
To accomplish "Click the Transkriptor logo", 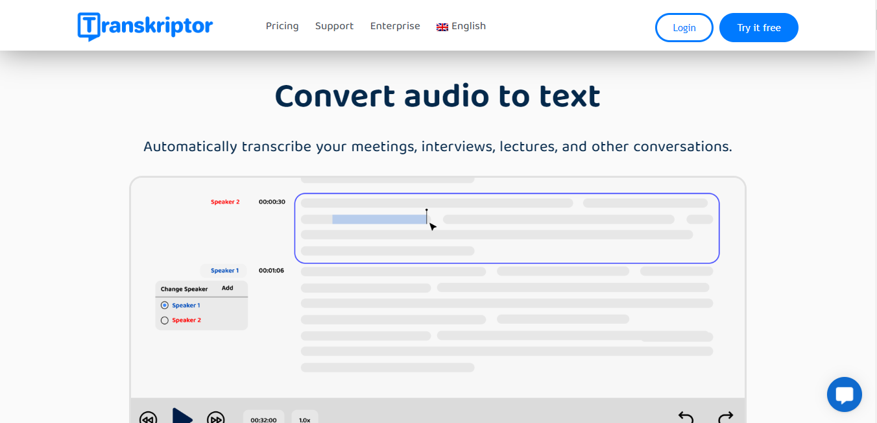I will (145, 26).
